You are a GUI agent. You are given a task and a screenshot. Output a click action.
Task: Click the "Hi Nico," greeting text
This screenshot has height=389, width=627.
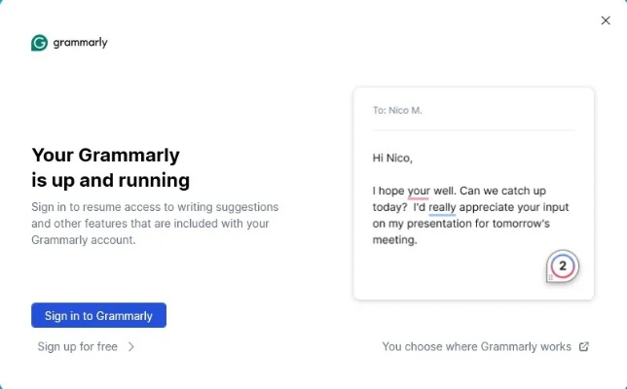pos(393,158)
